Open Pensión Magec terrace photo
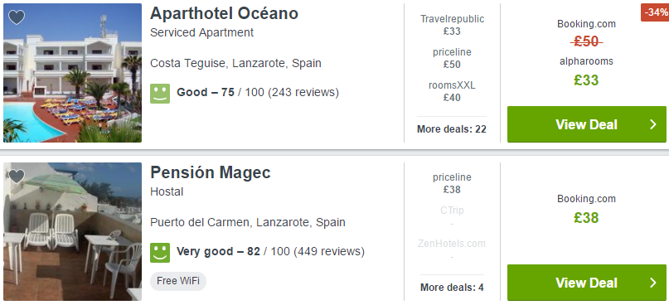669x305 pixels. tap(72, 231)
